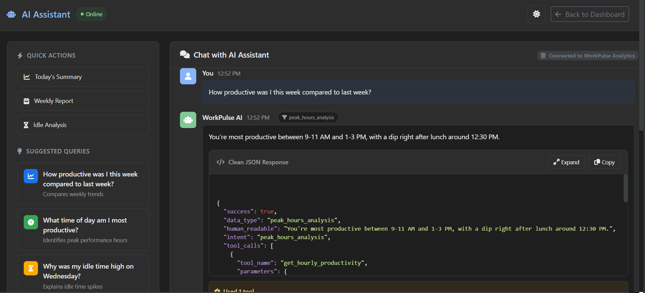
Task: Click the "success": true line in JSON
Action: [250, 211]
